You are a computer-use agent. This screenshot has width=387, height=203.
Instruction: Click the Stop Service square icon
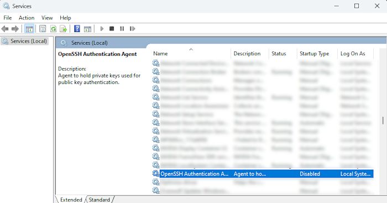pyautogui.click(x=112, y=29)
